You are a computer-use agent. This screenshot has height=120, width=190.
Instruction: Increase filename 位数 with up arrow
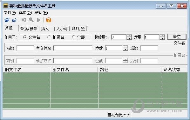tap(125, 47)
